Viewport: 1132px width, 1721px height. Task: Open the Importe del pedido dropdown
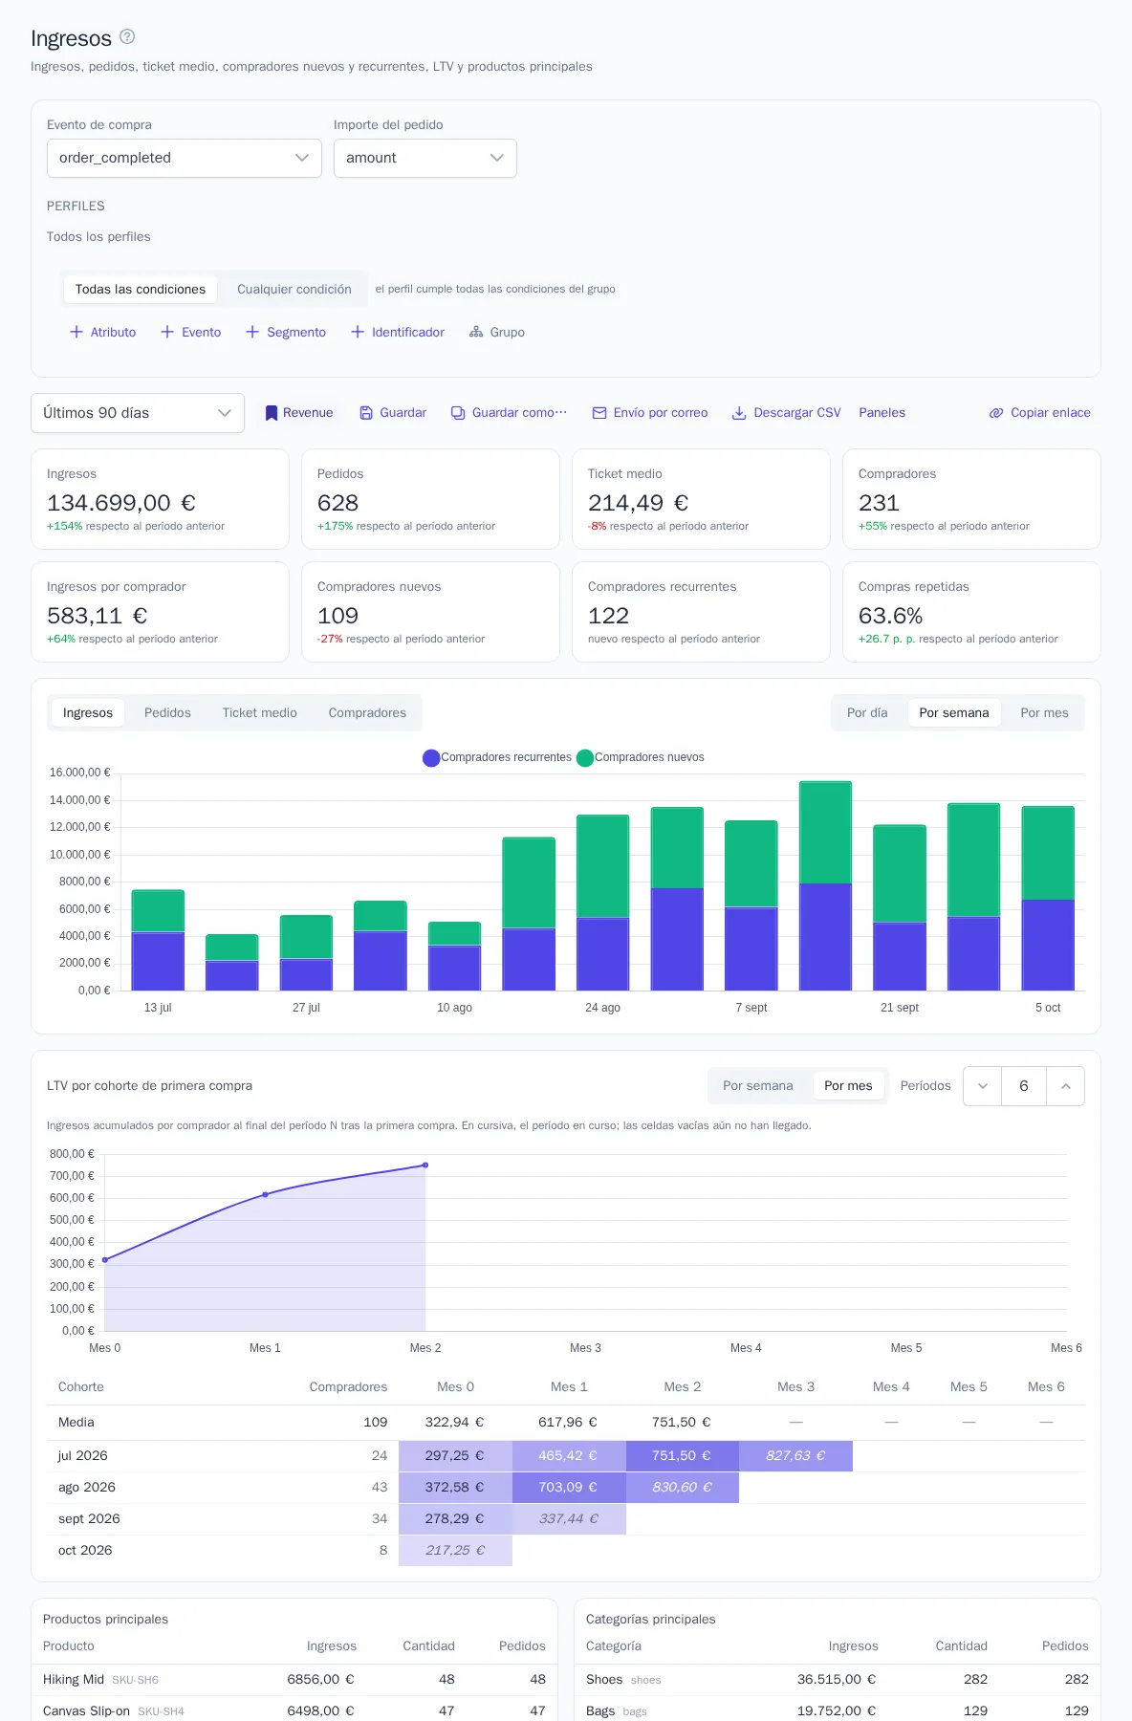[425, 159]
